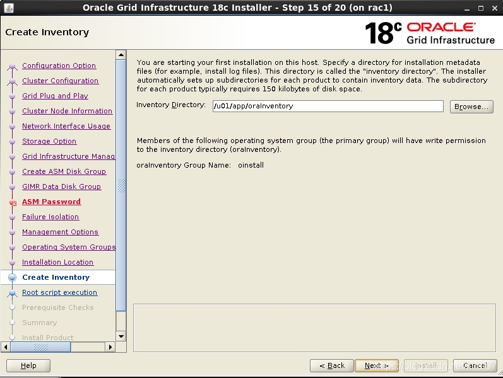Image resolution: width=503 pixels, height=378 pixels.
Task: Go to Storage Option step
Action: [x=49, y=141]
